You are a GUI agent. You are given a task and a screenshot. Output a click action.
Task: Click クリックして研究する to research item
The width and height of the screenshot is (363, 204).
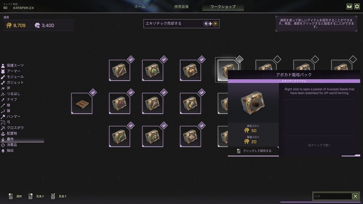point(254,151)
